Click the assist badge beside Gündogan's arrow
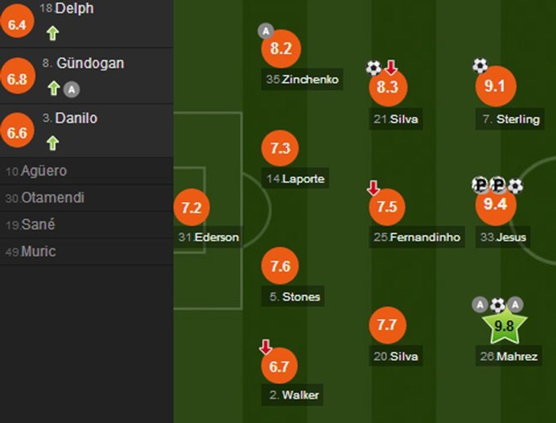 pyautogui.click(x=70, y=88)
